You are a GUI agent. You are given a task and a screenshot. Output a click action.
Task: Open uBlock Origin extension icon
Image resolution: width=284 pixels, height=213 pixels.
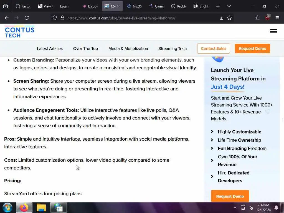(x=268, y=17)
